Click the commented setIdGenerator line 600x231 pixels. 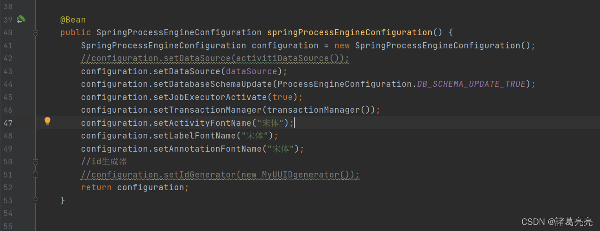point(220,175)
